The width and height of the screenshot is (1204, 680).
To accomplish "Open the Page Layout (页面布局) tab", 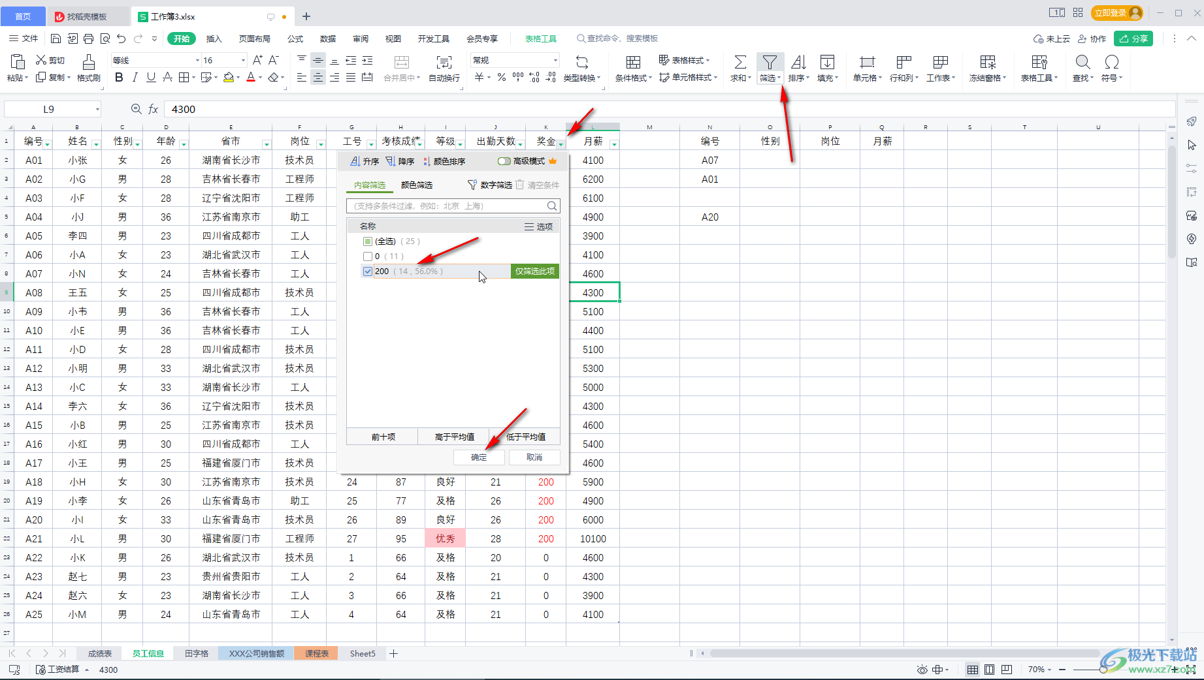I will click(x=255, y=39).
